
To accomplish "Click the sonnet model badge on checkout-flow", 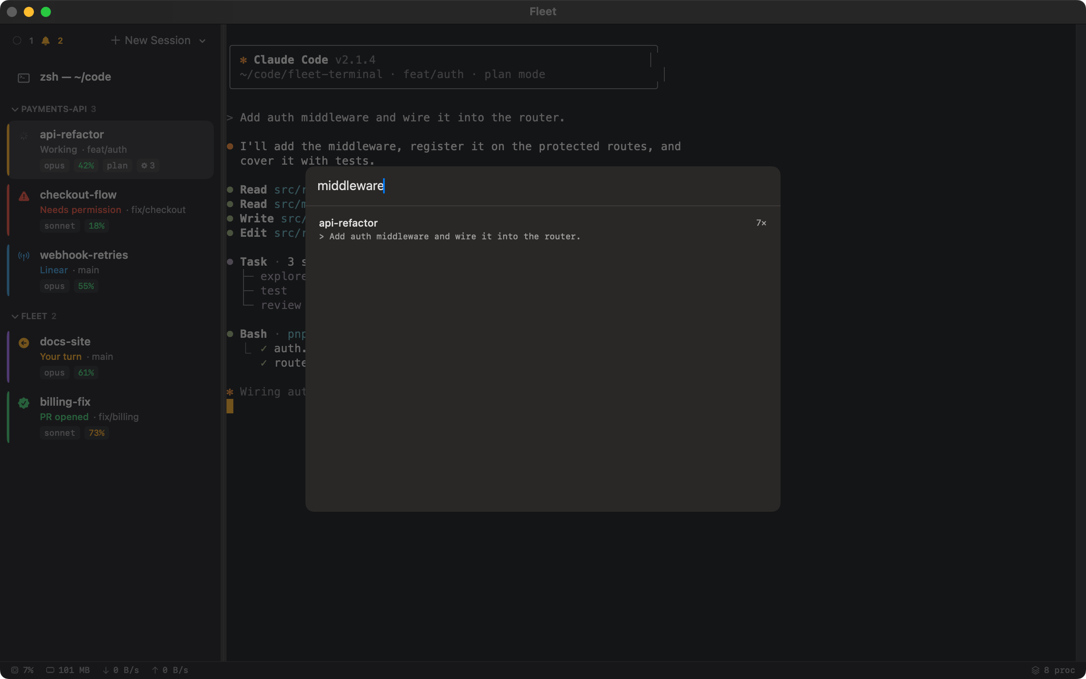I will point(60,226).
